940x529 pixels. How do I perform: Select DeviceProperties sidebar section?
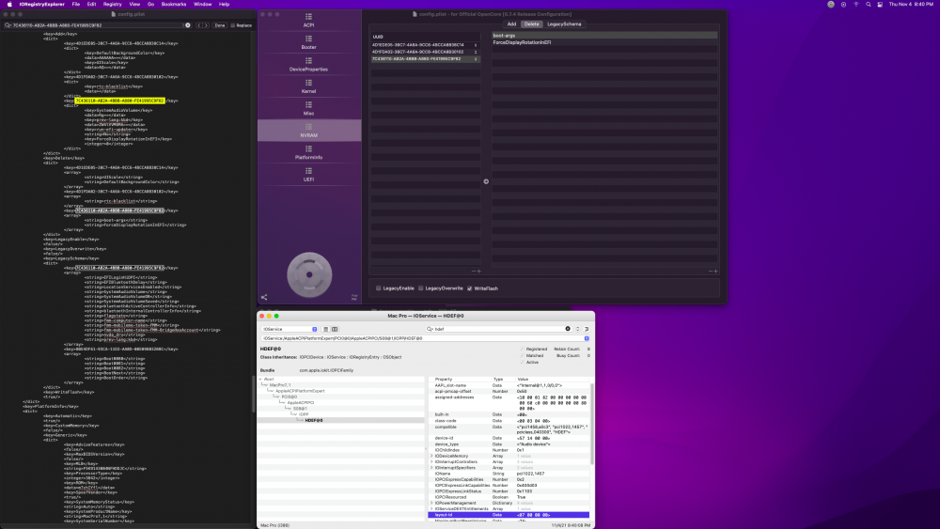pos(308,64)
